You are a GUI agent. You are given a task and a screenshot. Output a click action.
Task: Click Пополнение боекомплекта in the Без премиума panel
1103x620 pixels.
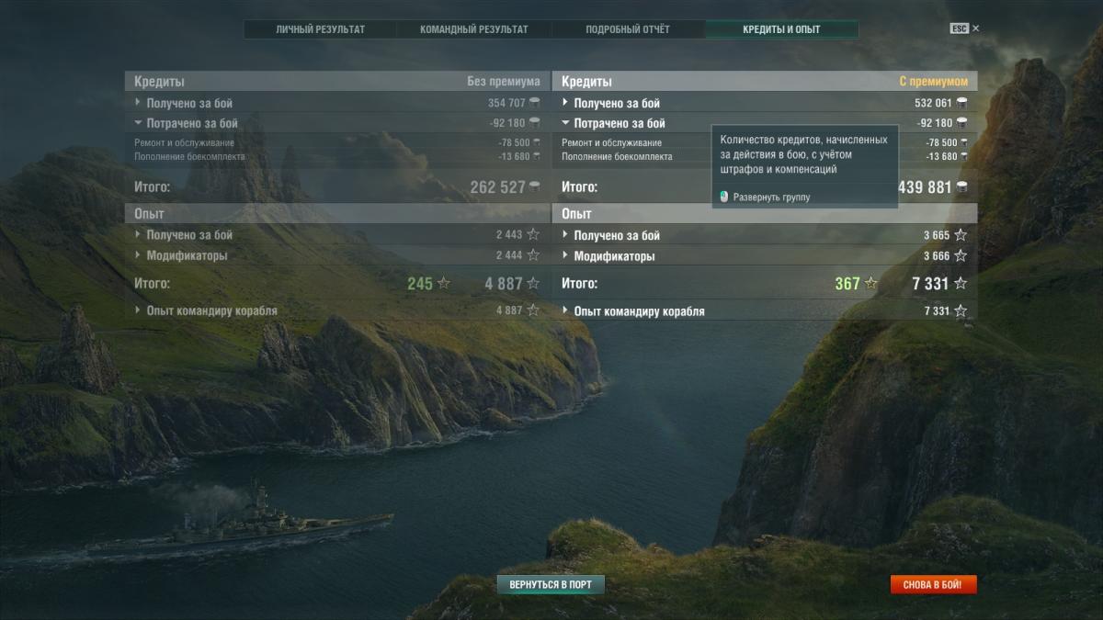(x=189, y=156)
